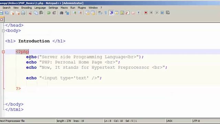The image size is (220, 124).
Task: Zoom in using the toolbar icon
Action: [x=75, y=13]
